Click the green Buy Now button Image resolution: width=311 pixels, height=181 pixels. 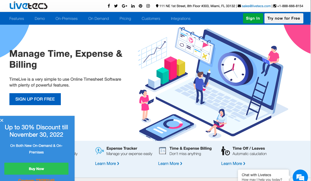click(x=36, y=169)
